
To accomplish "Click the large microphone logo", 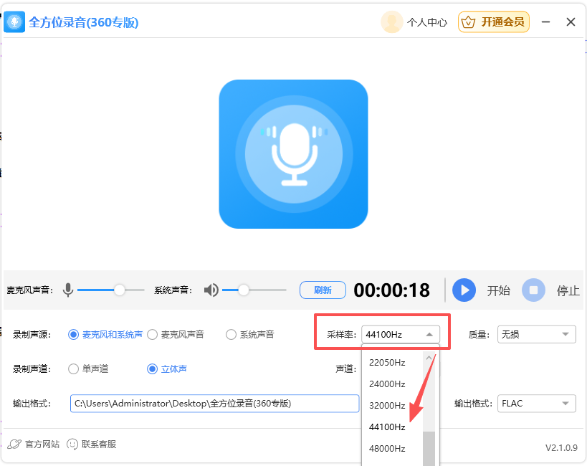I will (293, 154).
